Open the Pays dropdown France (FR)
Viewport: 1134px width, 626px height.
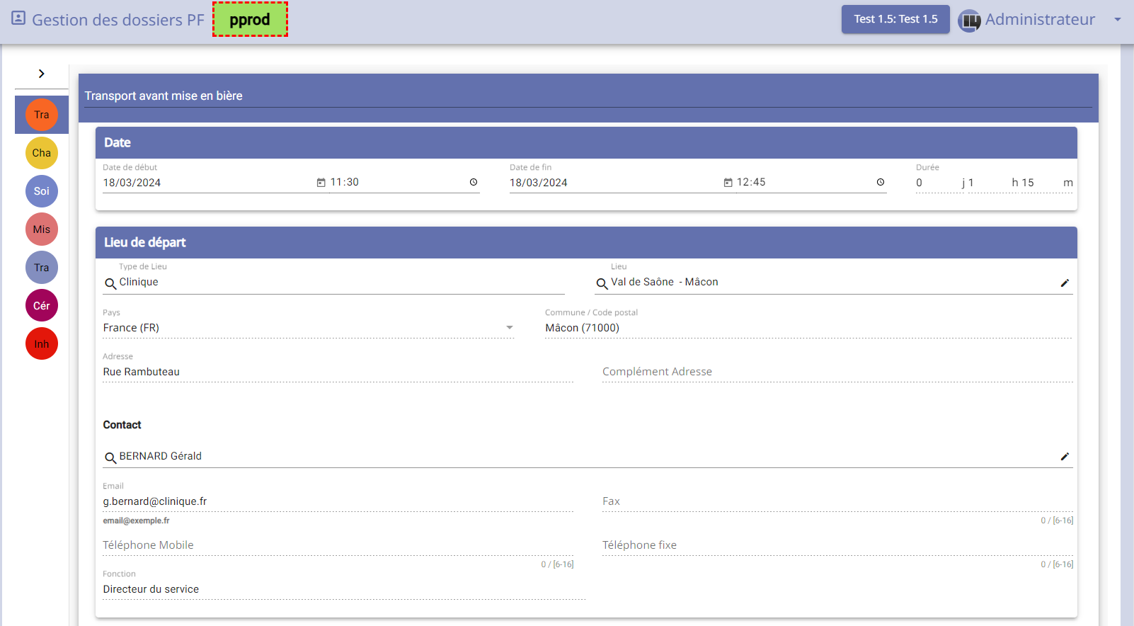(309, 328)
